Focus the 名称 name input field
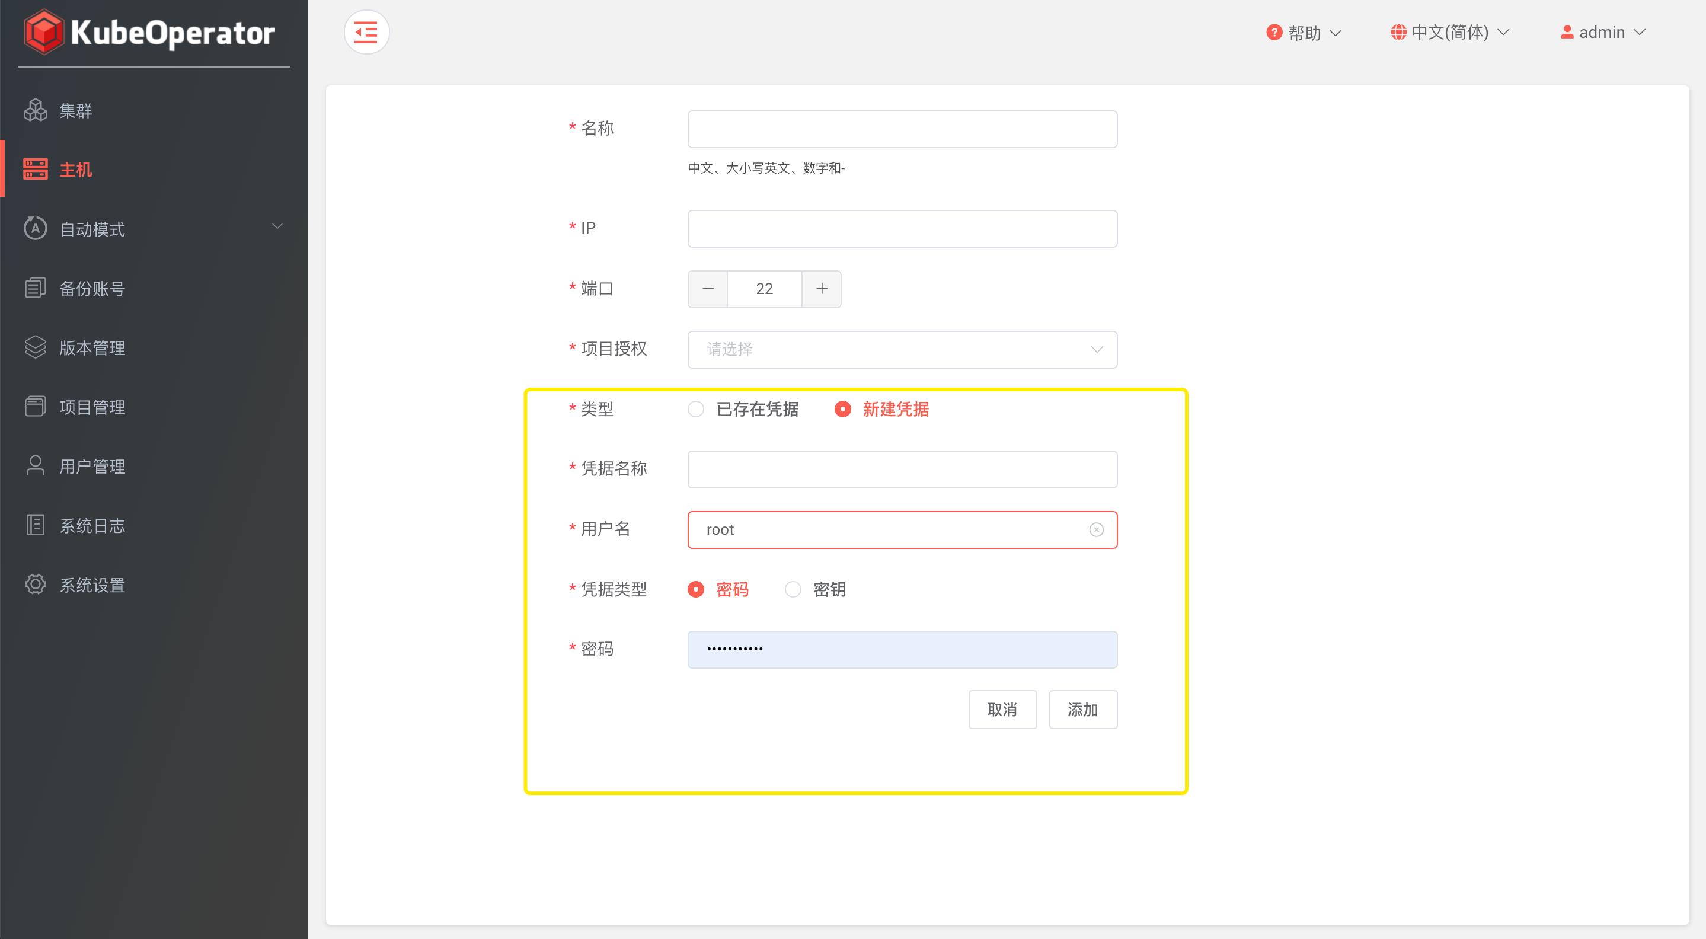The image size is (1706, 939). [902, 129]
